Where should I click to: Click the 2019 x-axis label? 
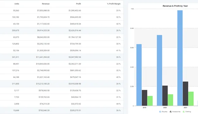coord(144,108)
